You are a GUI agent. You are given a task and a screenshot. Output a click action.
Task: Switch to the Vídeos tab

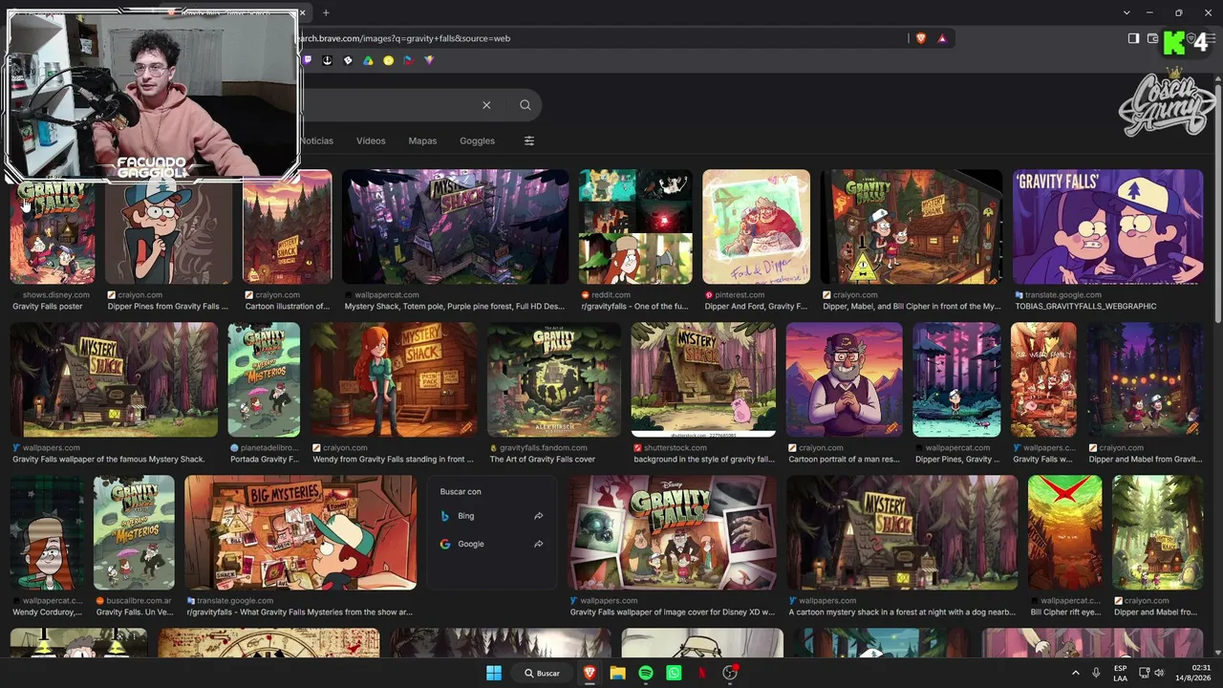click(371, 140)
